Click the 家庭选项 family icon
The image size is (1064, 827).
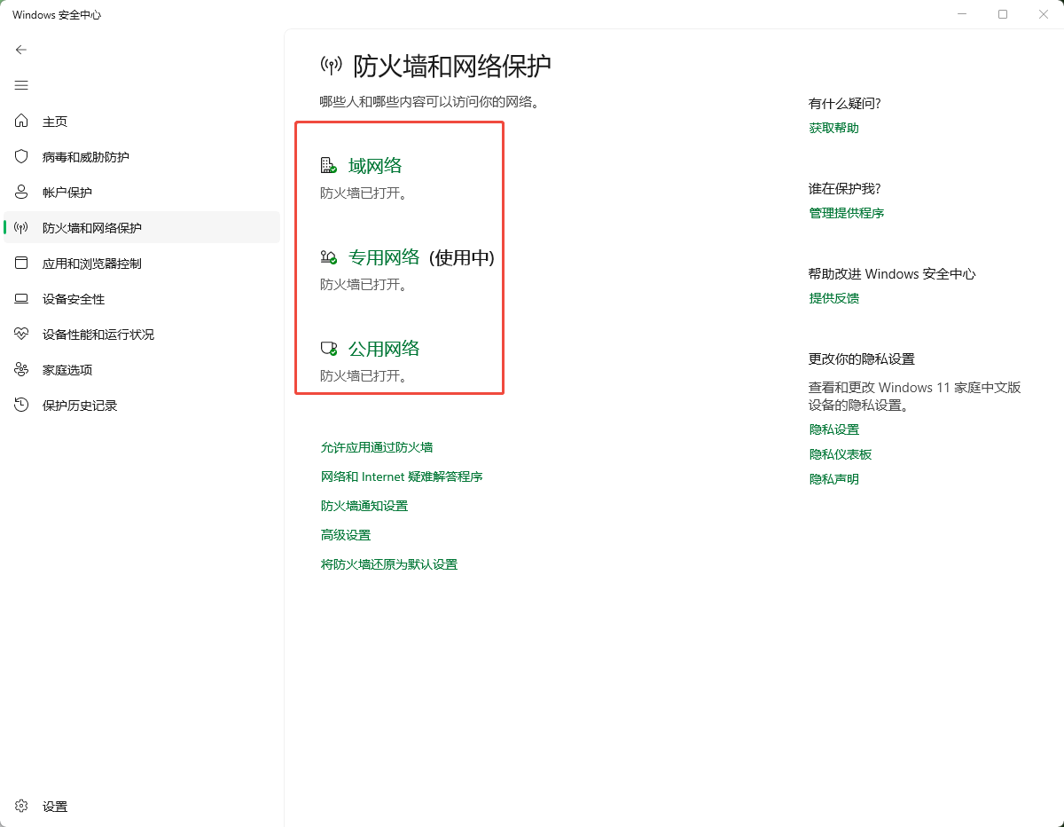pyautogui.click(x=22, y=369)
